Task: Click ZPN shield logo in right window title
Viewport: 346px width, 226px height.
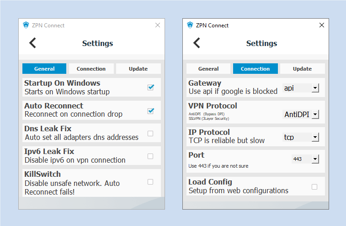Action: [x=190, y=25]
